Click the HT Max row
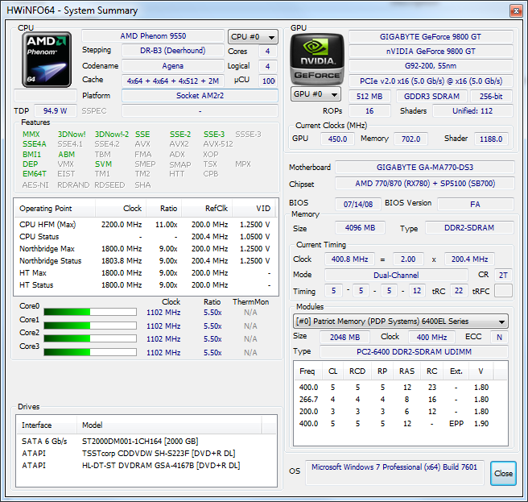The image size is (528, 502). tap(145, 273)
